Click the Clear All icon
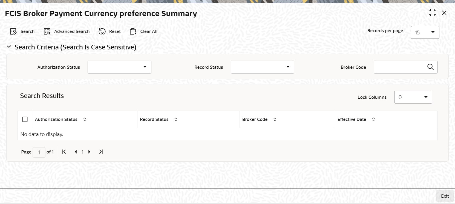This screenshot has width=455, height=204. [133, 32]
